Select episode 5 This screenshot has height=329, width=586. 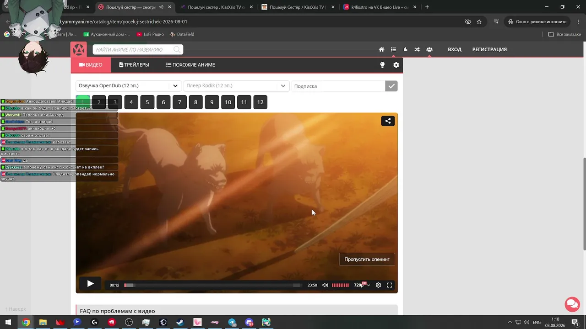point(147,102)
